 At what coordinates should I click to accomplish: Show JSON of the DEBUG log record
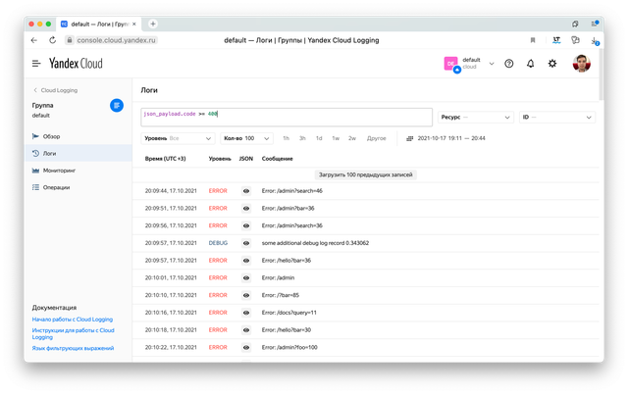click(x=246, y=242)
